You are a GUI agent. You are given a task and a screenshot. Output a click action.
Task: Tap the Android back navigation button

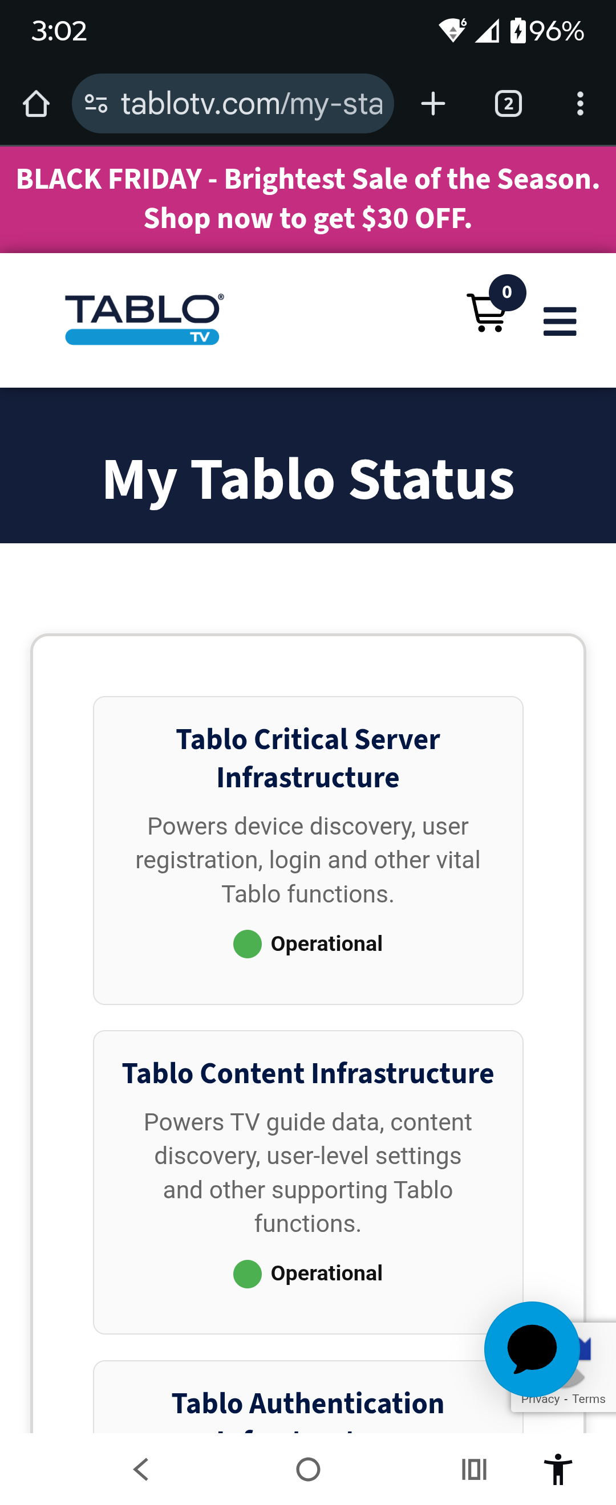(x=141, y=1469)
